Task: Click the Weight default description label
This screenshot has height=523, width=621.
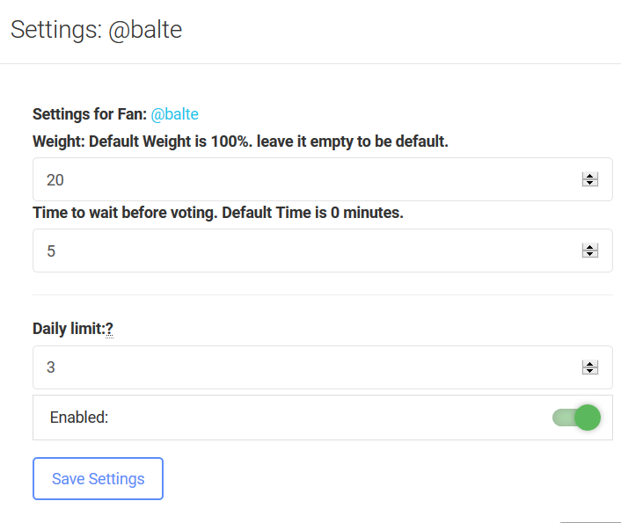Action: pos(240,142)
